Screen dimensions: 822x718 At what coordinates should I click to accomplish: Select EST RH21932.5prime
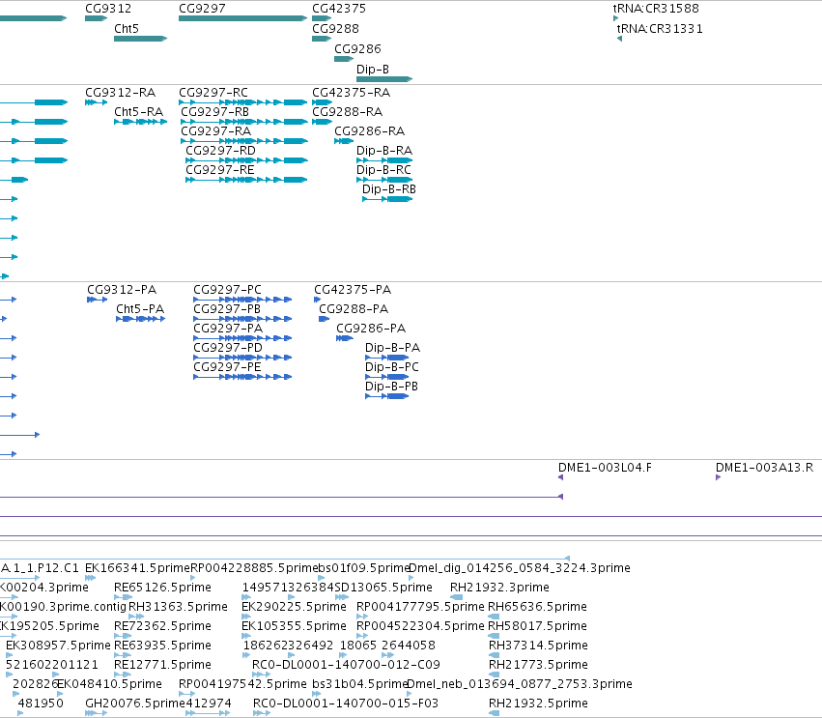[538, 704]
